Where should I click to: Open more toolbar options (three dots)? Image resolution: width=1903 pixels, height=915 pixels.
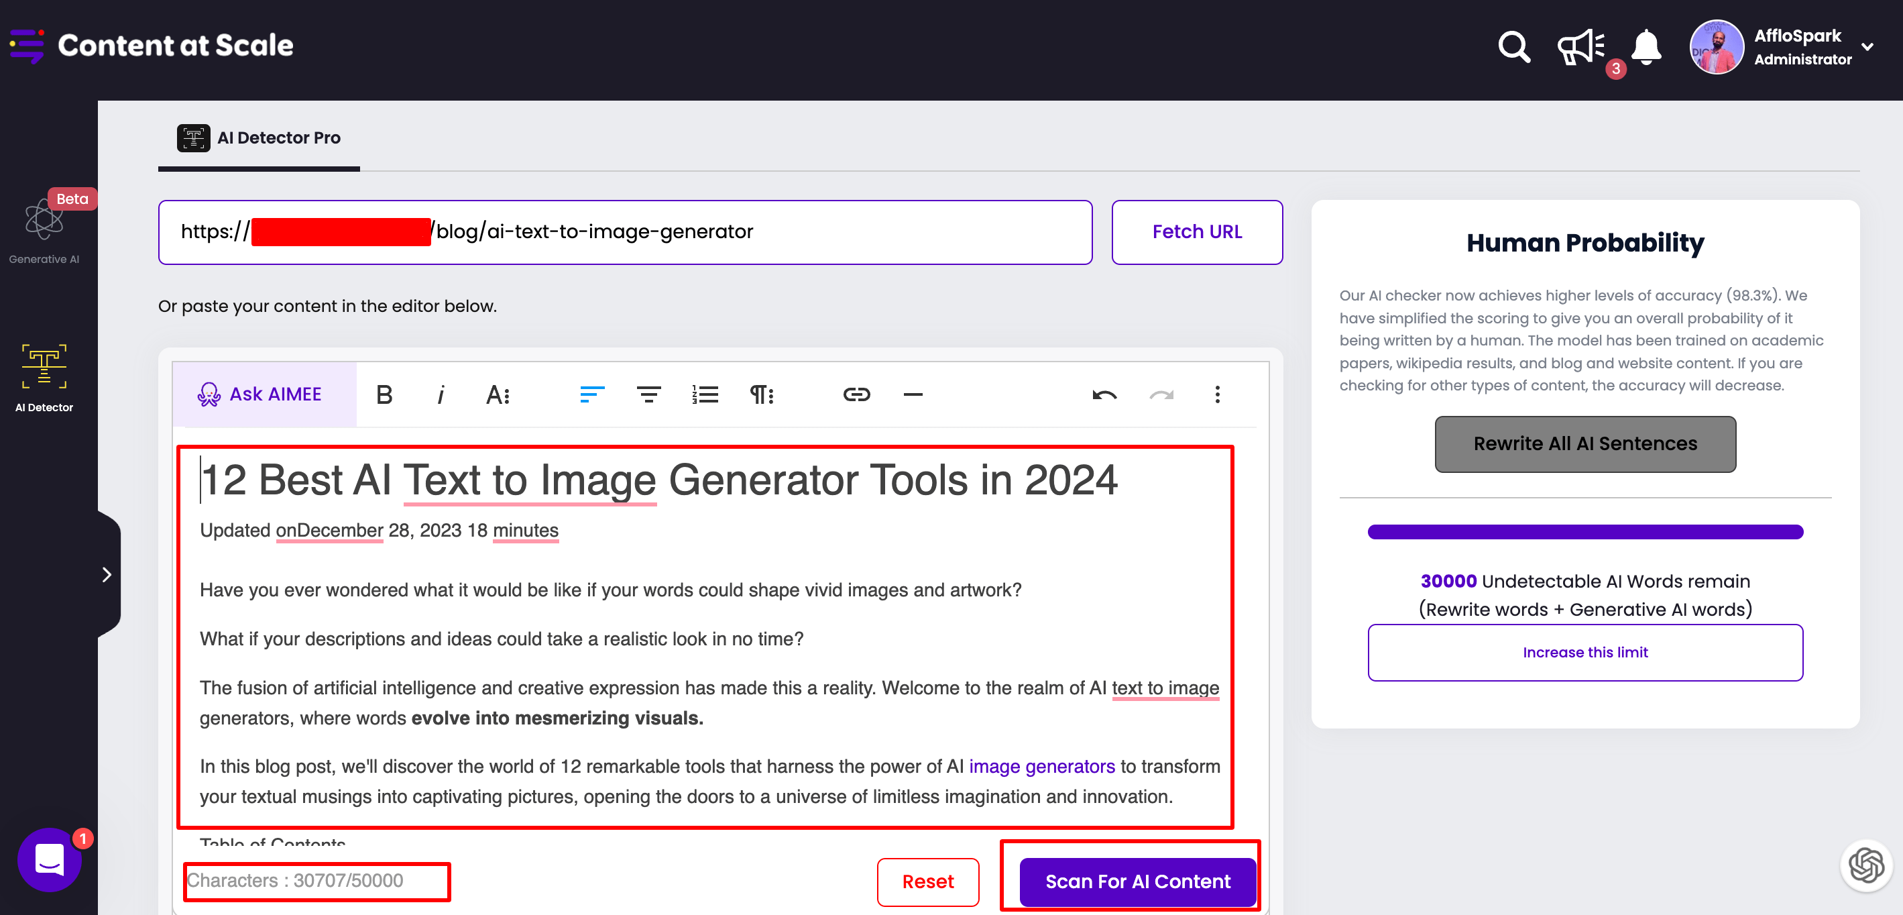coord(1217,394)
